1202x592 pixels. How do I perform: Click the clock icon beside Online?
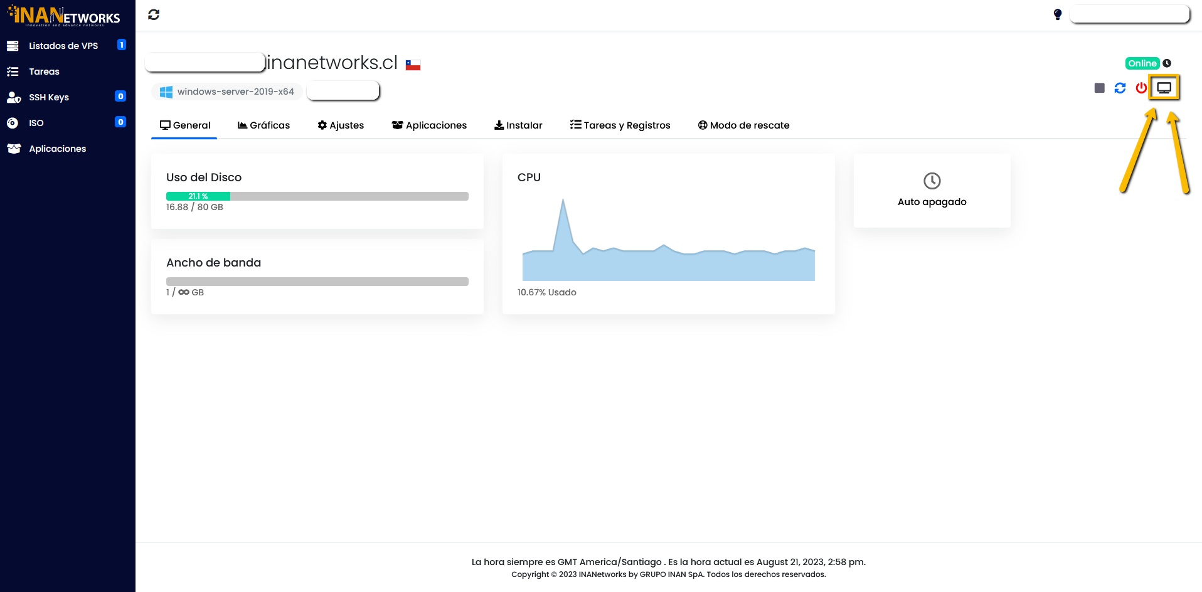tap(1167, 63)
